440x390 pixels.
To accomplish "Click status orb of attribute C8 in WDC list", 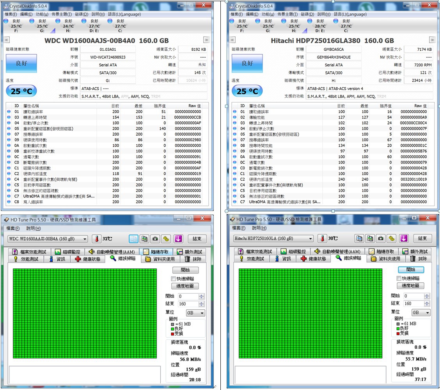I will click(x=9, y=202).
